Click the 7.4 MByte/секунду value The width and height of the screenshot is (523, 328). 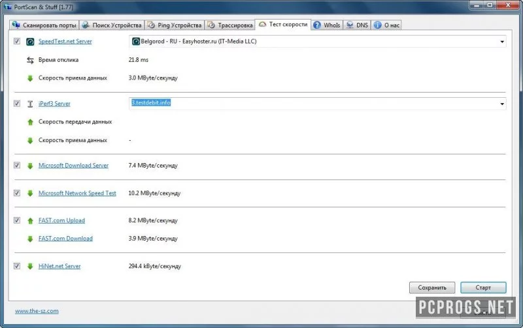pyautogui.click(x=153, y=166)
